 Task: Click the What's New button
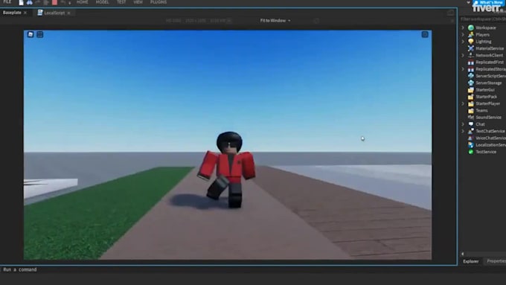coord(488,2)
